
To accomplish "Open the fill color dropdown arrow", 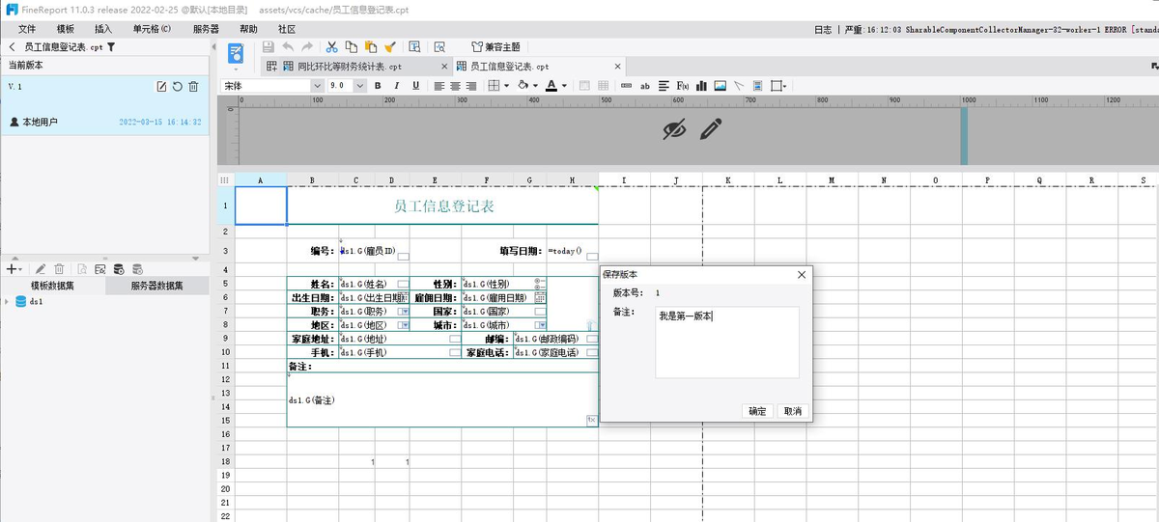I will pyautogui.click(x=536, y=86).
